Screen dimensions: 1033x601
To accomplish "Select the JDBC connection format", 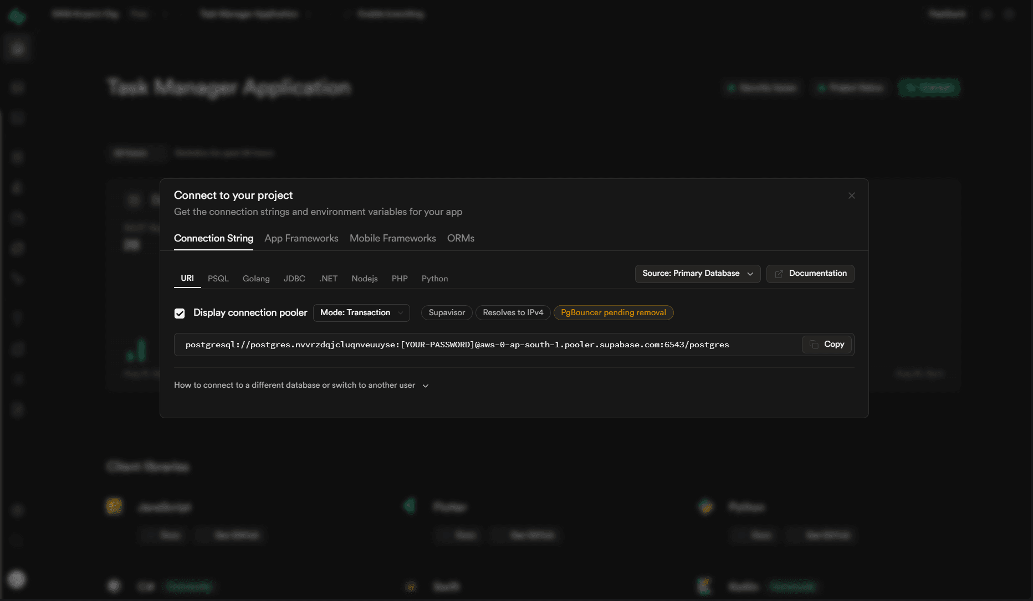I will click(x=294, y=279).
